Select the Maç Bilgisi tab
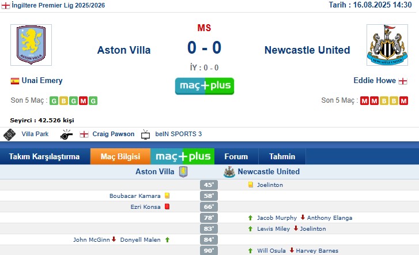The image size is (419, 255). [x=120, y=156]
